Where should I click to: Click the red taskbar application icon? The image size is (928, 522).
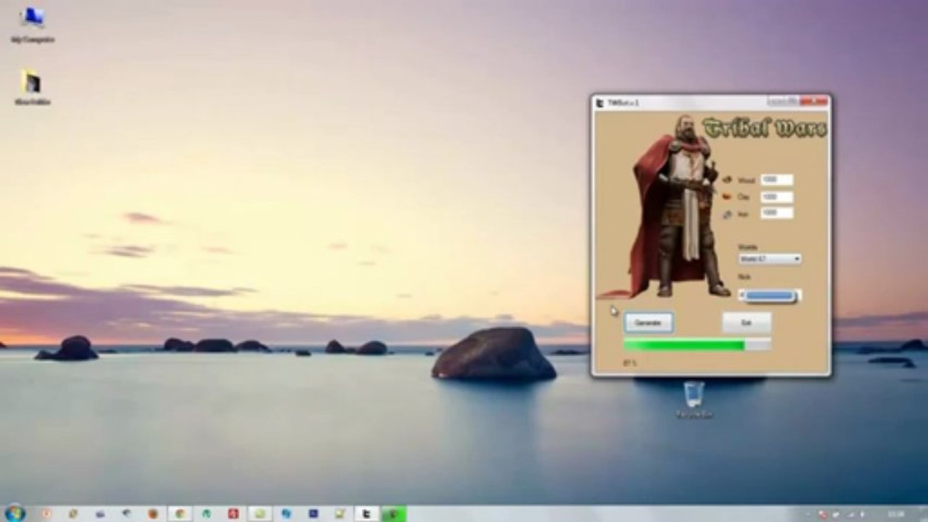[x=233, y=513]
